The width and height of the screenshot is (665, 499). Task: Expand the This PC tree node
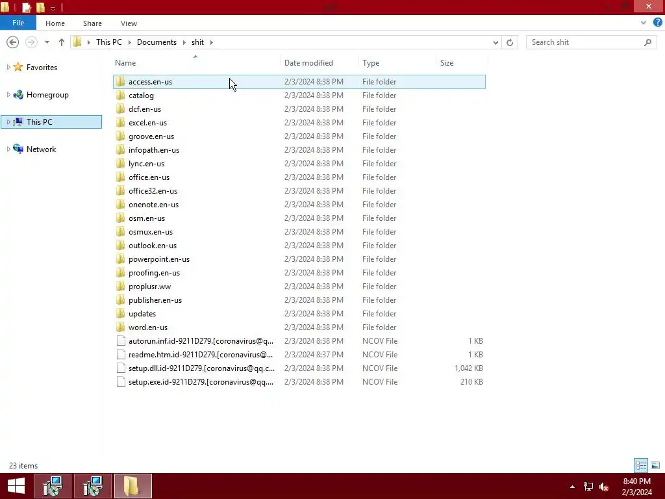(x=8, y=122)
